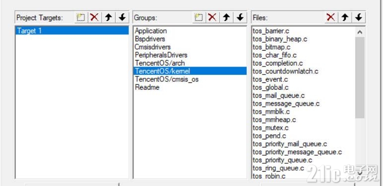Move the Project Target down
The width and height of the screenshot is (383, 186).
tap(122, 17)
